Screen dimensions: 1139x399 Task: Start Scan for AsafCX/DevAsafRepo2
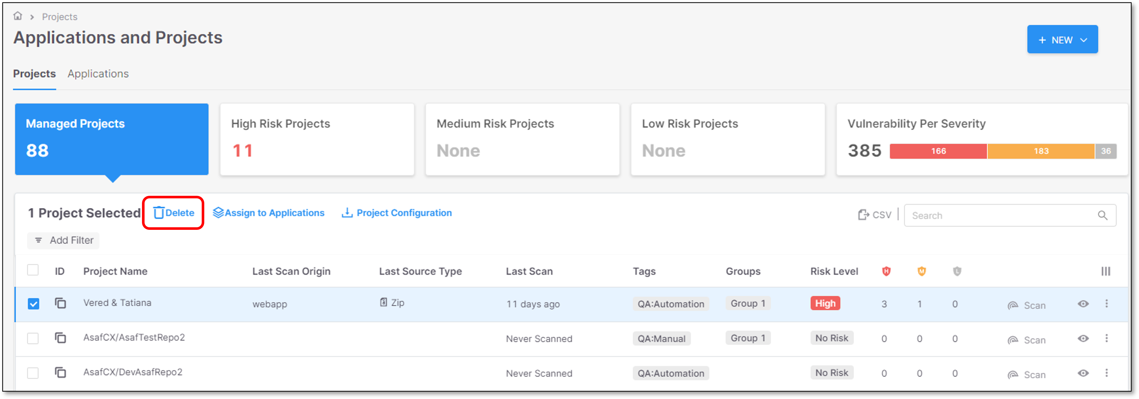click(x=1026, y=375)
